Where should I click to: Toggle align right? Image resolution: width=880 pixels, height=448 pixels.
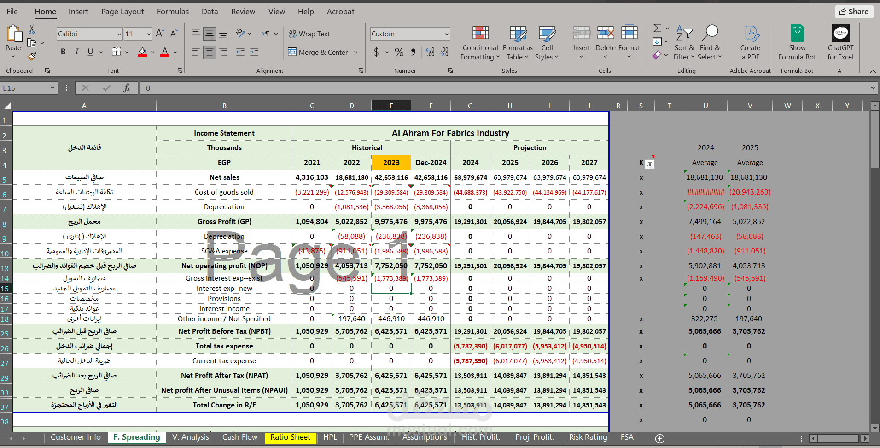(x=223, y=52)
